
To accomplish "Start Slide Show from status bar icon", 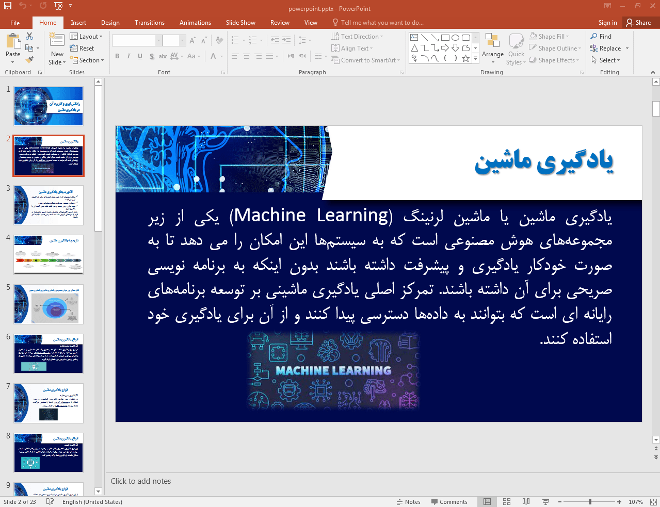I will (545, 502).
